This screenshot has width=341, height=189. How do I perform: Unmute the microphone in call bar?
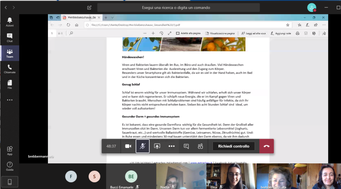coord(143,146)
